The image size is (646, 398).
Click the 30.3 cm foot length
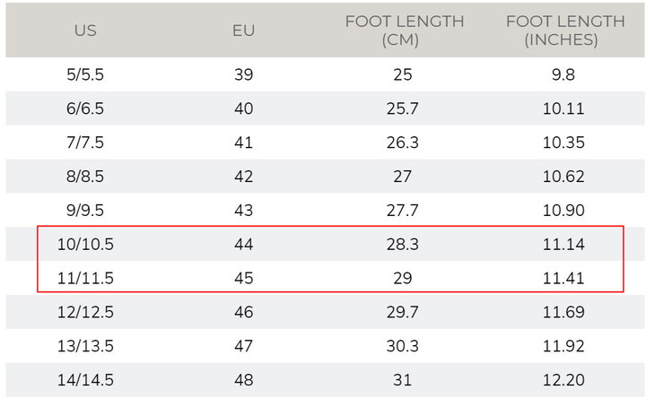(403, 346)
